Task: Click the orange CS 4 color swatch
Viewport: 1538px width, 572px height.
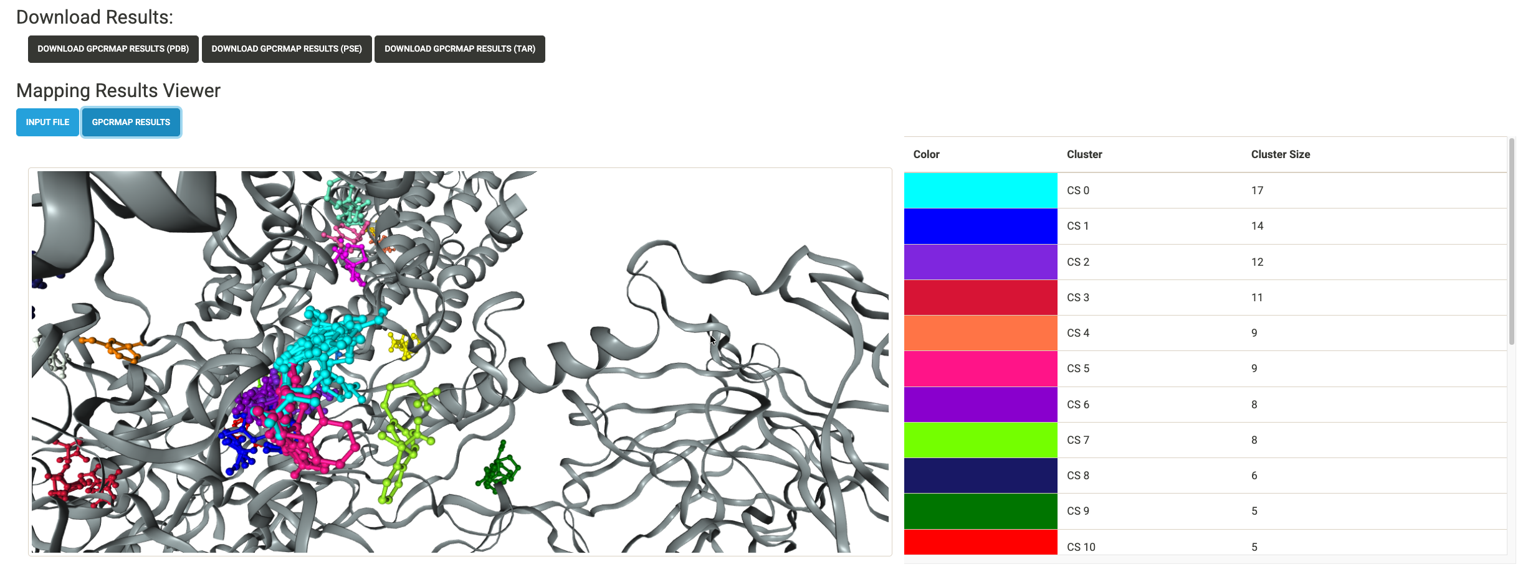Action: pyautogui.click(x=981, y=333)
